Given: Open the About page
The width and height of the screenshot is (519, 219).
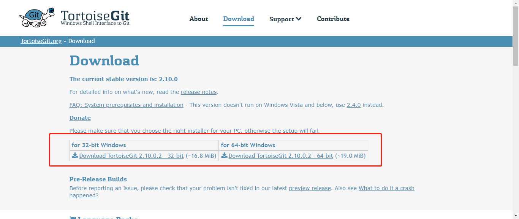Looking at the screenshot, I should [x=199, y=19].
